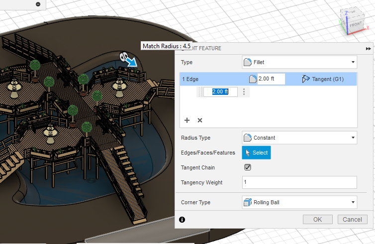The image size is (375, 244).
Task: Toggle the Tangent Chain checkbox
Action: [x=248, y=167]
